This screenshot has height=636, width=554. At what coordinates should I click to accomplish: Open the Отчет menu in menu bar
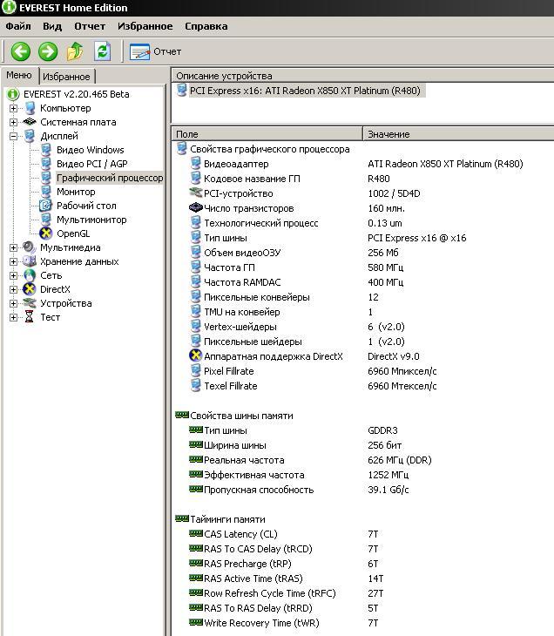tap(90, 26)
